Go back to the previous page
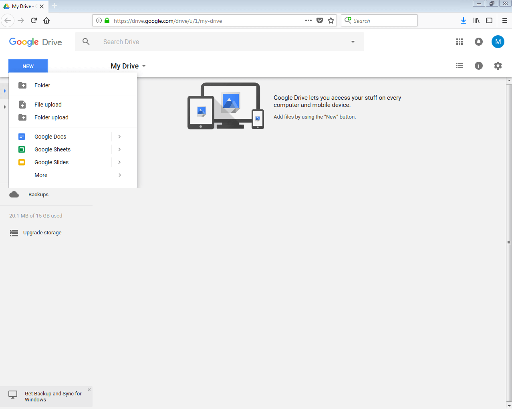The image size is (512, 409). point(8,20)
